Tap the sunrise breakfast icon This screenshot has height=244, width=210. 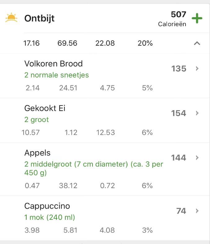pyautogui.click(x=11, y=17)
